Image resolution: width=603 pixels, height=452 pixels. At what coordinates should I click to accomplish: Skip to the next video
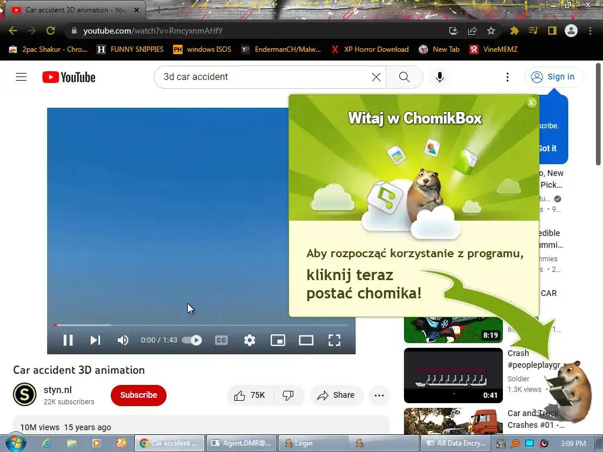(x=95, y=340)
